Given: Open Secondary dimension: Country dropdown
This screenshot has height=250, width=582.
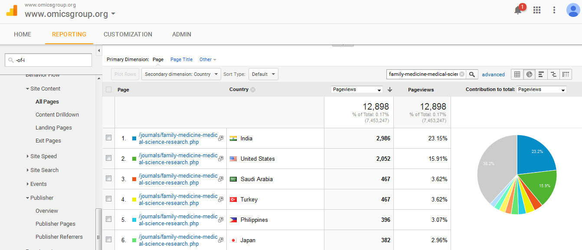Looking at the screenshot, I should point(181,74).
